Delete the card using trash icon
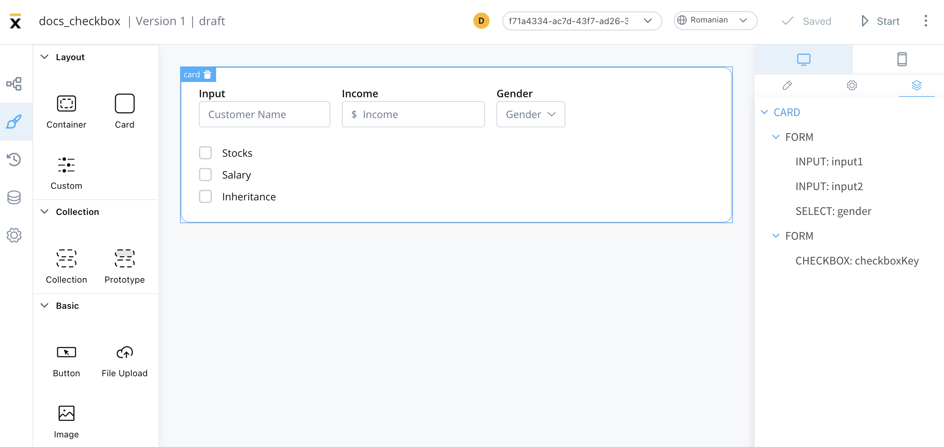Screen dimensions: 944x447 click(208, 74)
